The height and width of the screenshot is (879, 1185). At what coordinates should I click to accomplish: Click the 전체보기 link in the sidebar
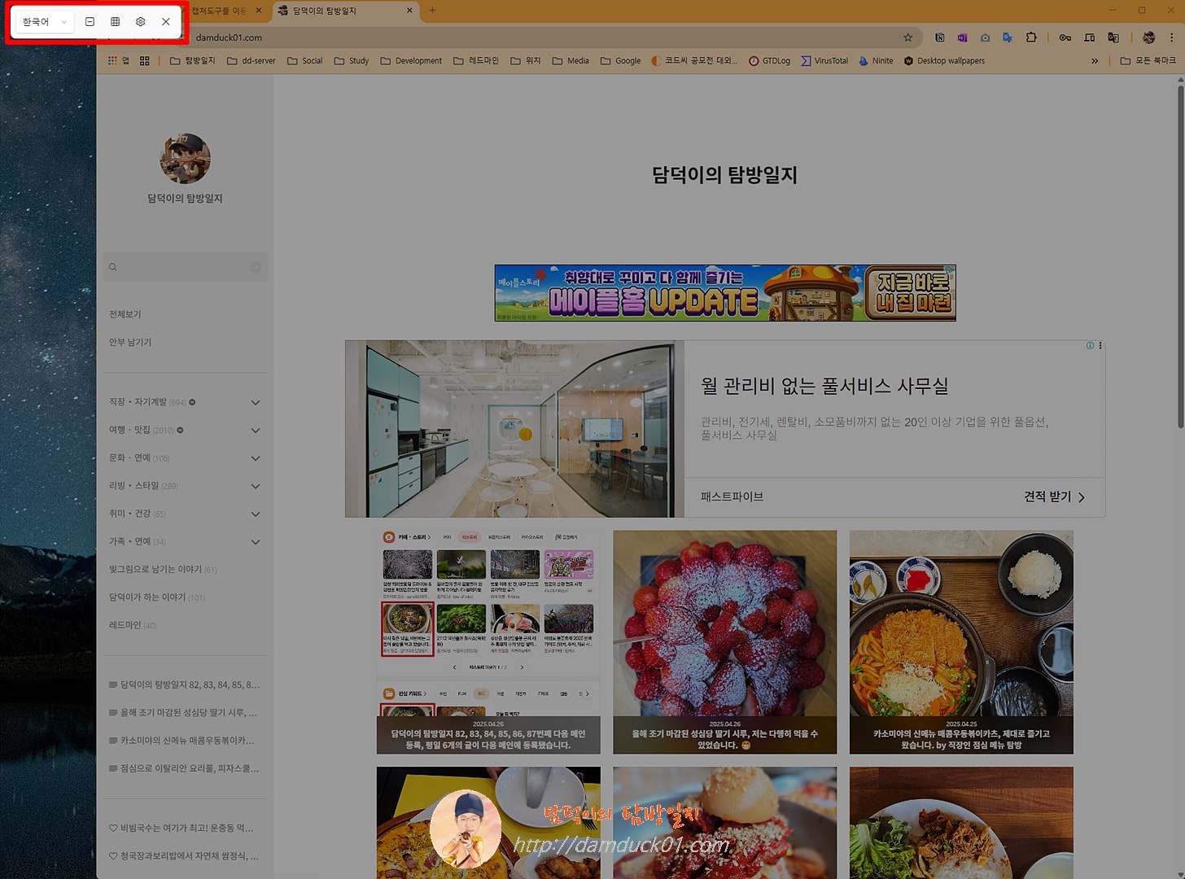(125, 314)
